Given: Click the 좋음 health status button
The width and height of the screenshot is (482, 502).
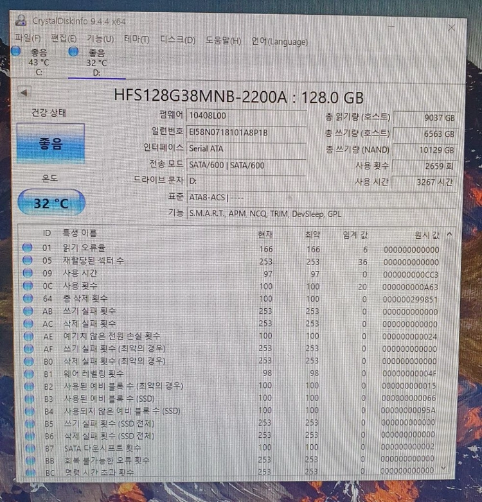Looking at the screenshot, I should click(51, 143).
